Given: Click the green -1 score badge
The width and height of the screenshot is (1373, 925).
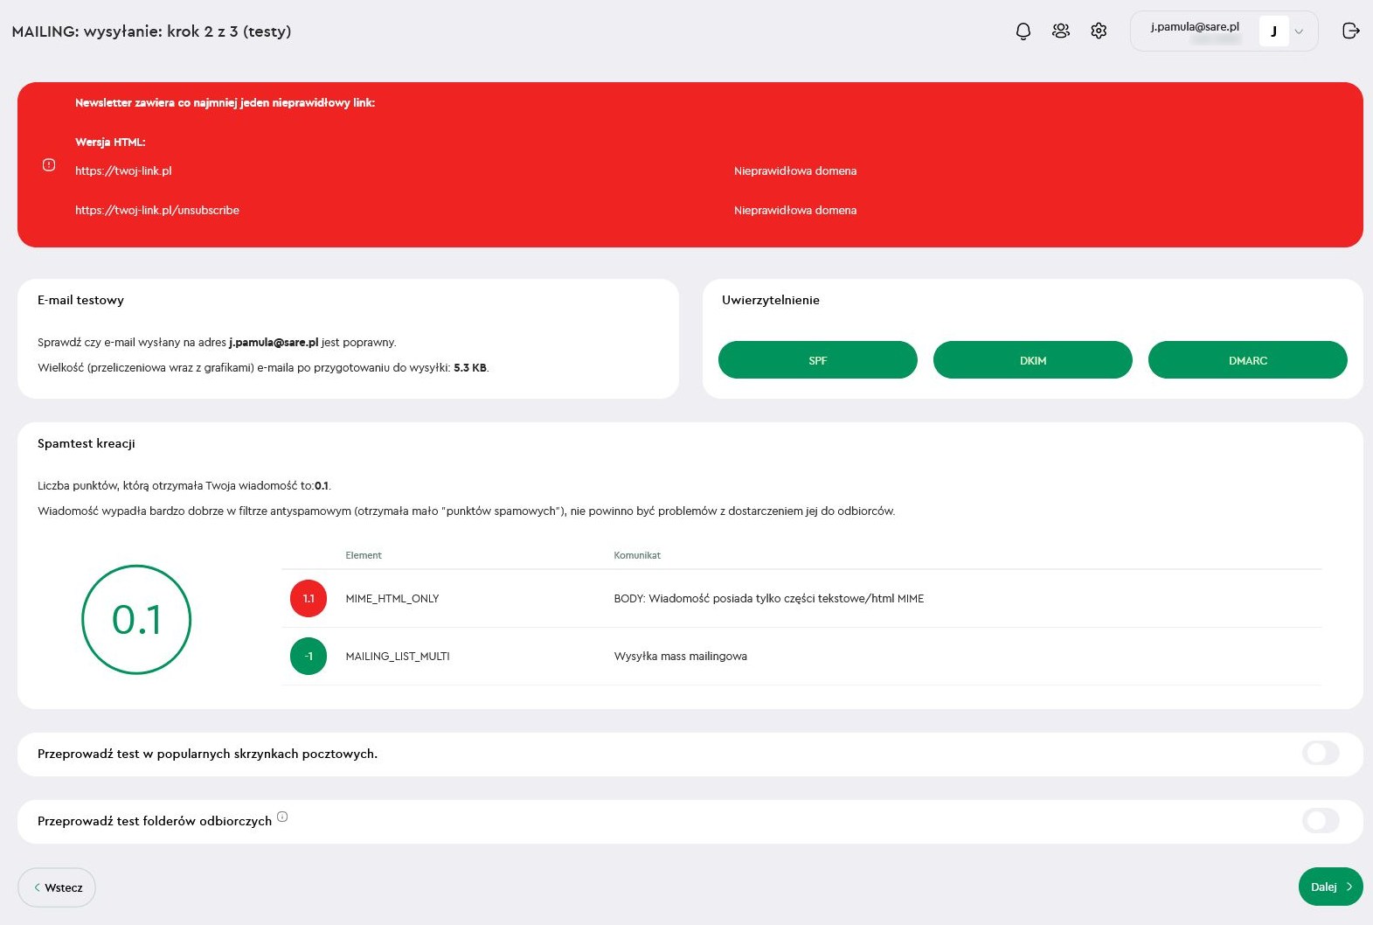Looking at the screenshot, I should point(309,657).
